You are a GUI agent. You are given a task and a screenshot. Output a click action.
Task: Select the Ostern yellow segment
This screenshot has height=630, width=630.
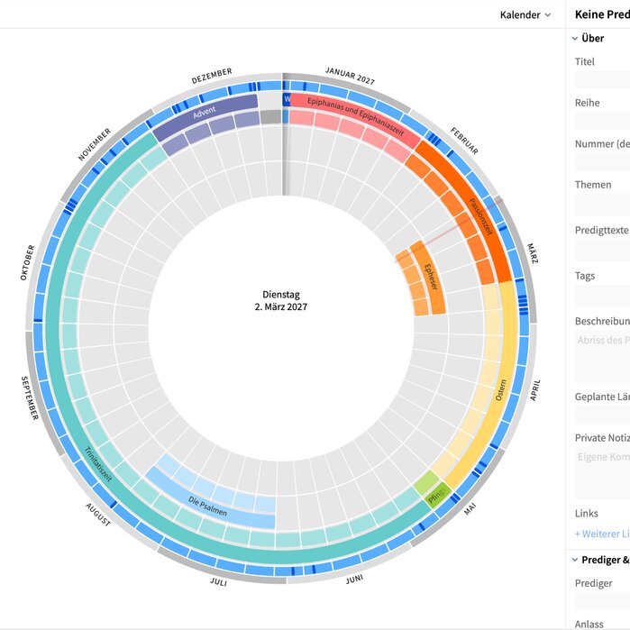(x=500, y=389)
